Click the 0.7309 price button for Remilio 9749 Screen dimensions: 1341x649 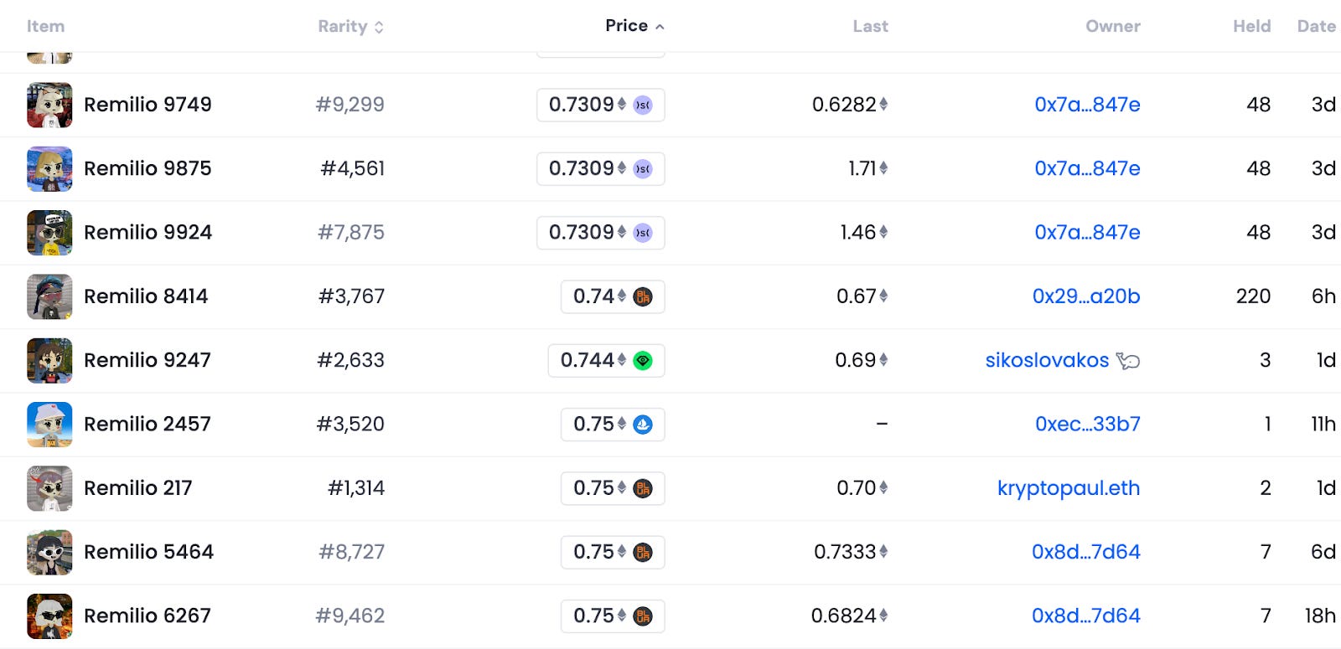(x=601, y=105)
